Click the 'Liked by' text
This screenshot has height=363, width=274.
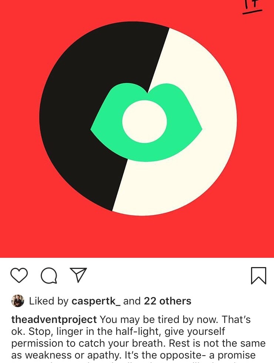49,301
